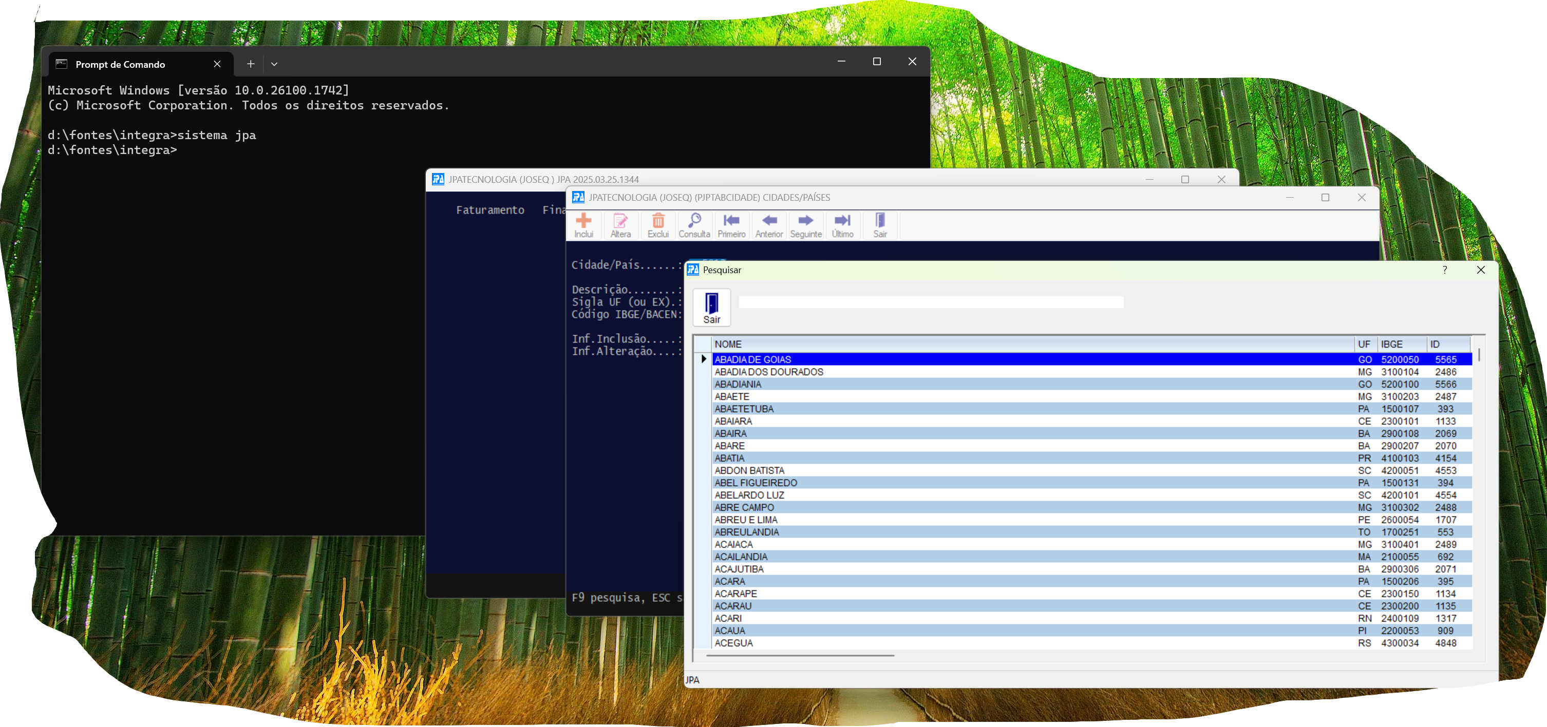Open the Faturamento menu
The image size is (1547, 727).
coord(489,210)
